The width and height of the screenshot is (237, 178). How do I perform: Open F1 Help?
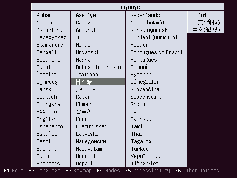click(x=14, y=171)
